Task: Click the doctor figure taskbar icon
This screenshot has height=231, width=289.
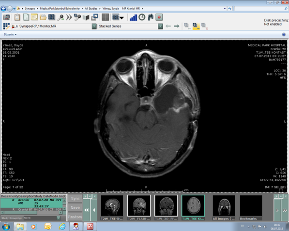Action: [x=76, y=226]
